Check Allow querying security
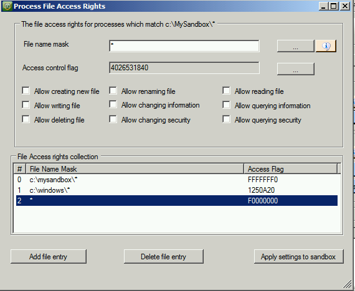The width and height of the screenshot is (355, 291). pyautogui.click(x=226, y=119)
